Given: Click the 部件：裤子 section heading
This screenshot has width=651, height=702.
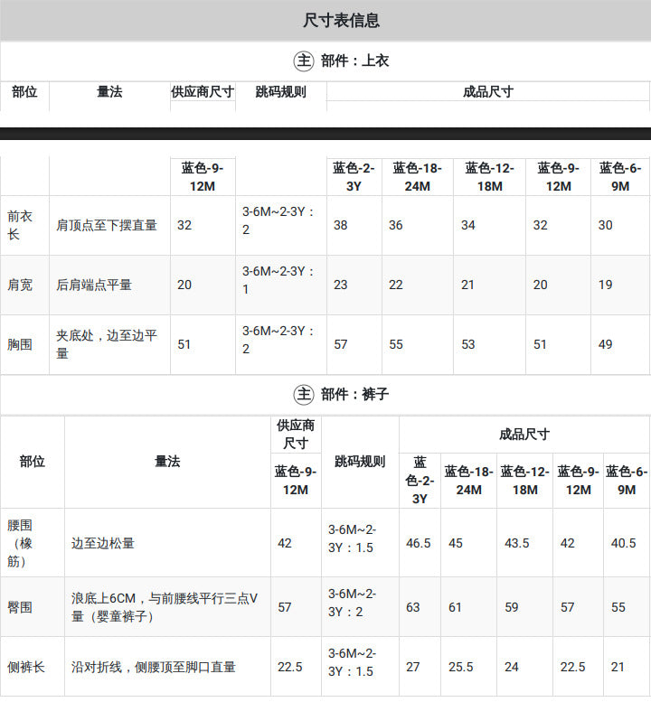Looking at the screenshot, I should pos(354,394).
